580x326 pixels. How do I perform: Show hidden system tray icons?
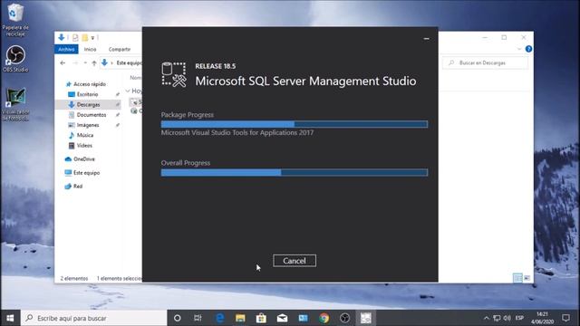click(487, 318)
